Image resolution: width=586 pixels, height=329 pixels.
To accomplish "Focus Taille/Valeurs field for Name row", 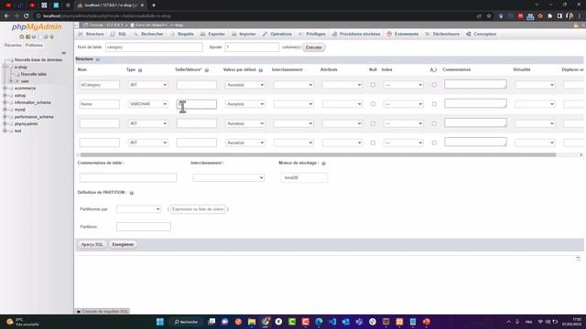I will (197, 104).
